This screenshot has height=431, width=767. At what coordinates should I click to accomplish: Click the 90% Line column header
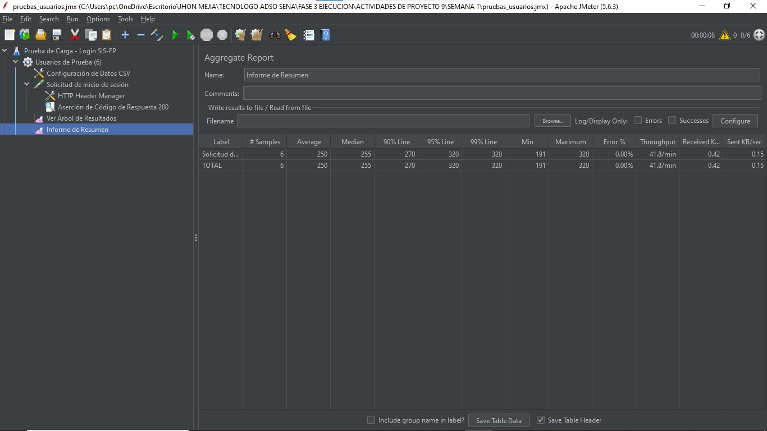coord(396,142)
